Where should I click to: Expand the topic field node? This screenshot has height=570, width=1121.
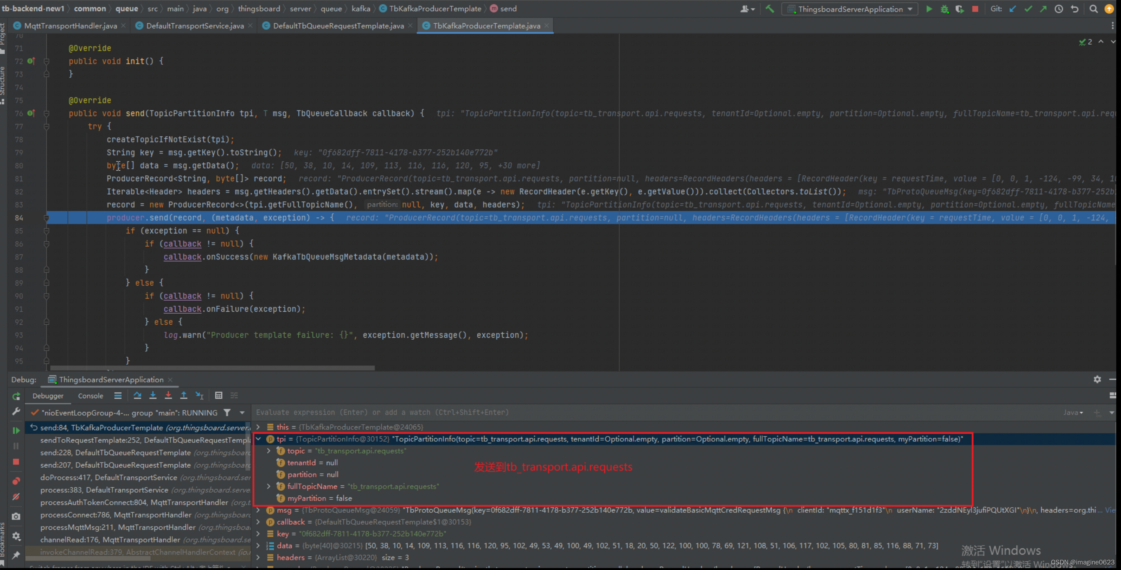[x=269, y=451]
